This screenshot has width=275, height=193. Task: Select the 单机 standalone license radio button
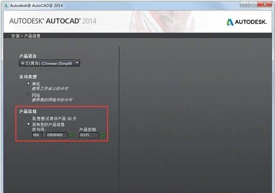28,83
